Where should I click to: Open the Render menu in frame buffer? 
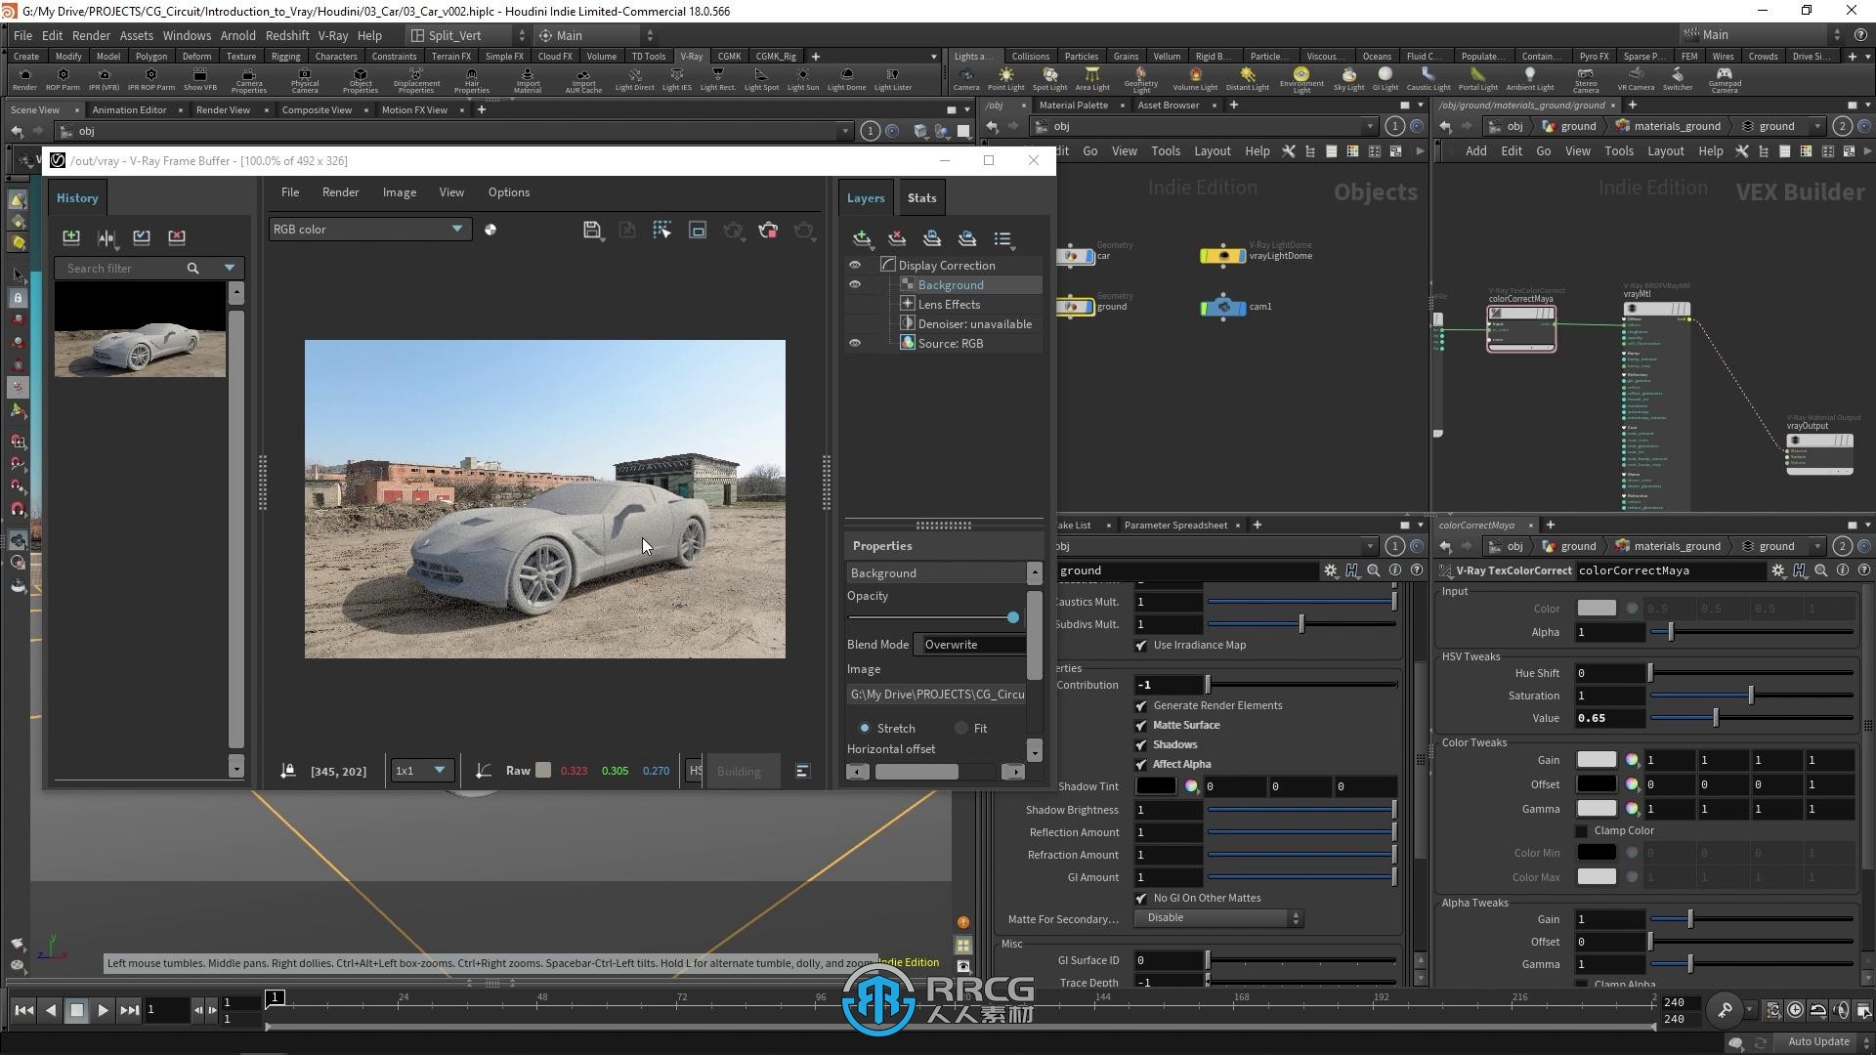(340, 191)
